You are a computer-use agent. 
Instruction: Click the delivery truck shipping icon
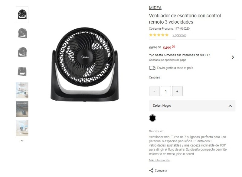152,68
